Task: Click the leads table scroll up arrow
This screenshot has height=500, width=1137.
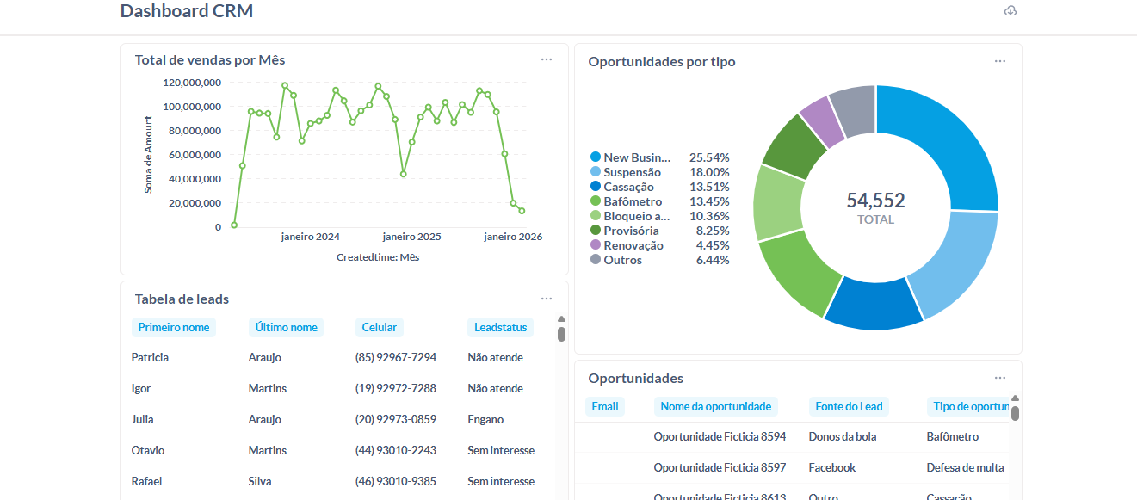Action: (561, 319)
